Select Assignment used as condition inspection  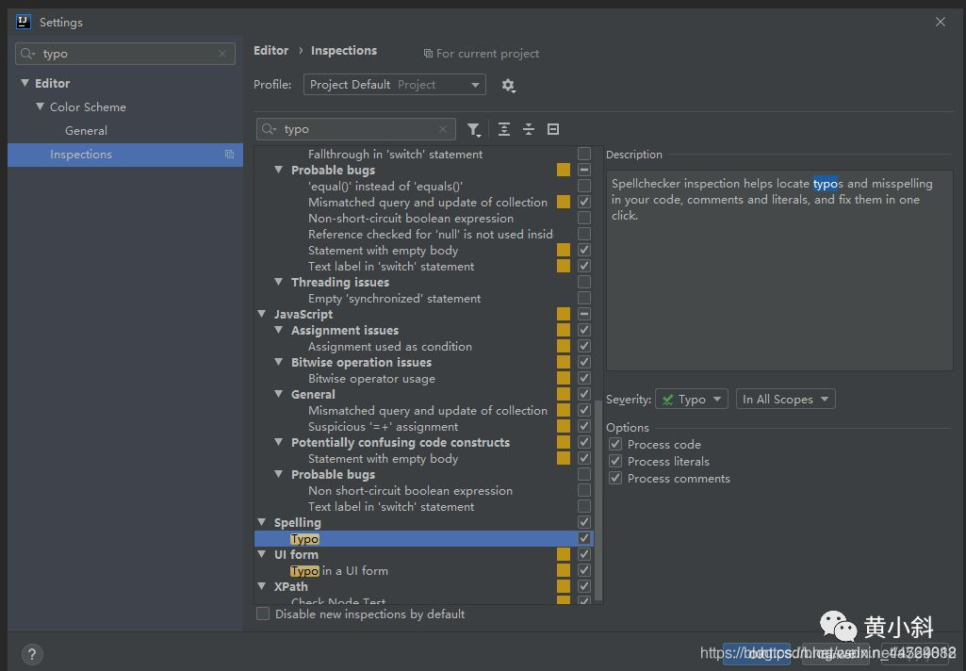[390, 347]
